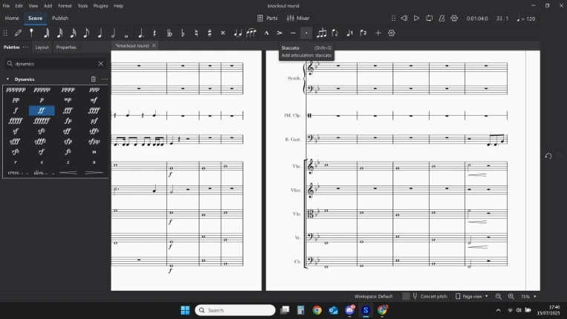Add a tie to the note
Viewport: 567px width, 319px height.
(x=237, y=33)
